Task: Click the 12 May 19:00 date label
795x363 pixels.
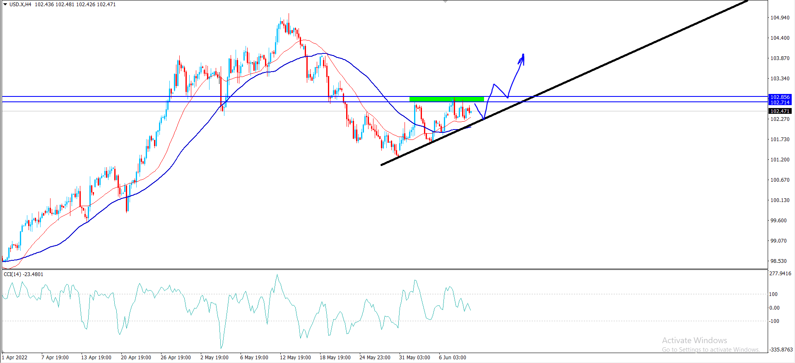Action: [295, 357]
